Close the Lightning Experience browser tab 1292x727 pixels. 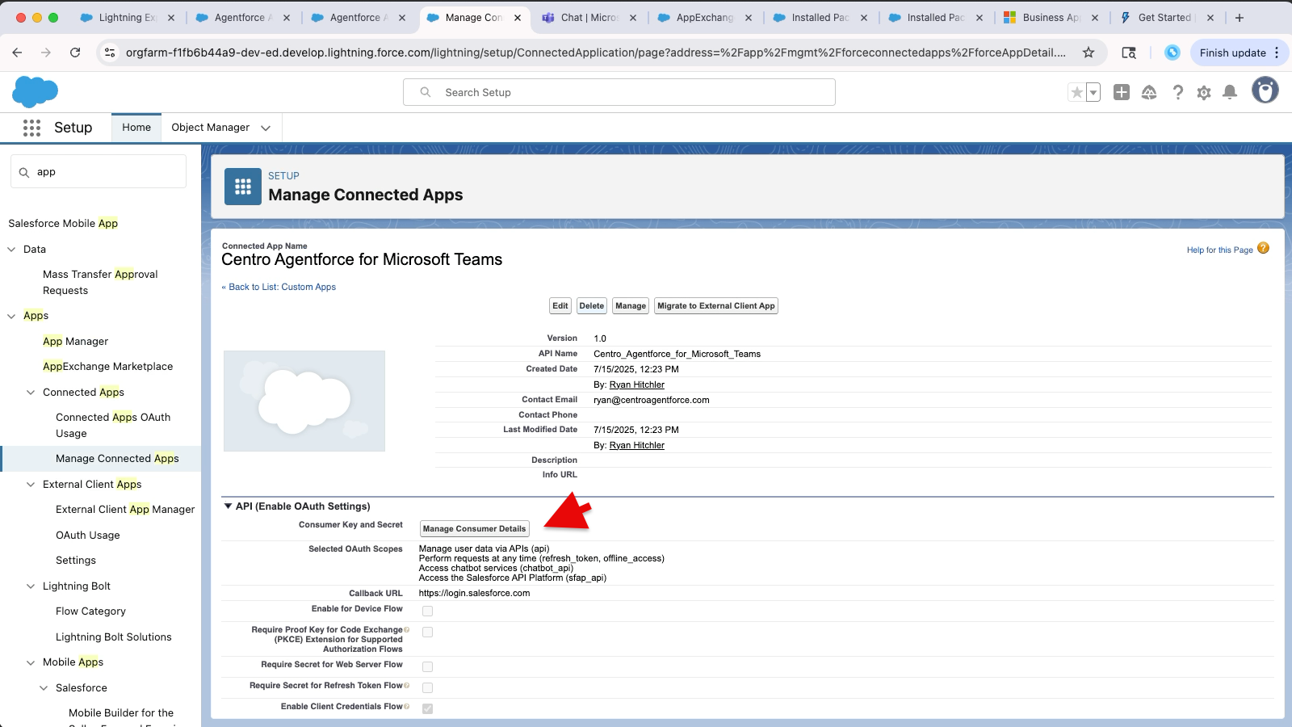tap(171, 17)
